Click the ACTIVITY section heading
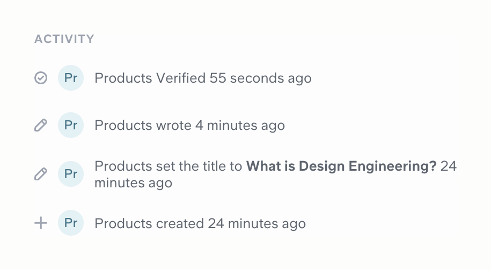 click(x=64, y=39)
